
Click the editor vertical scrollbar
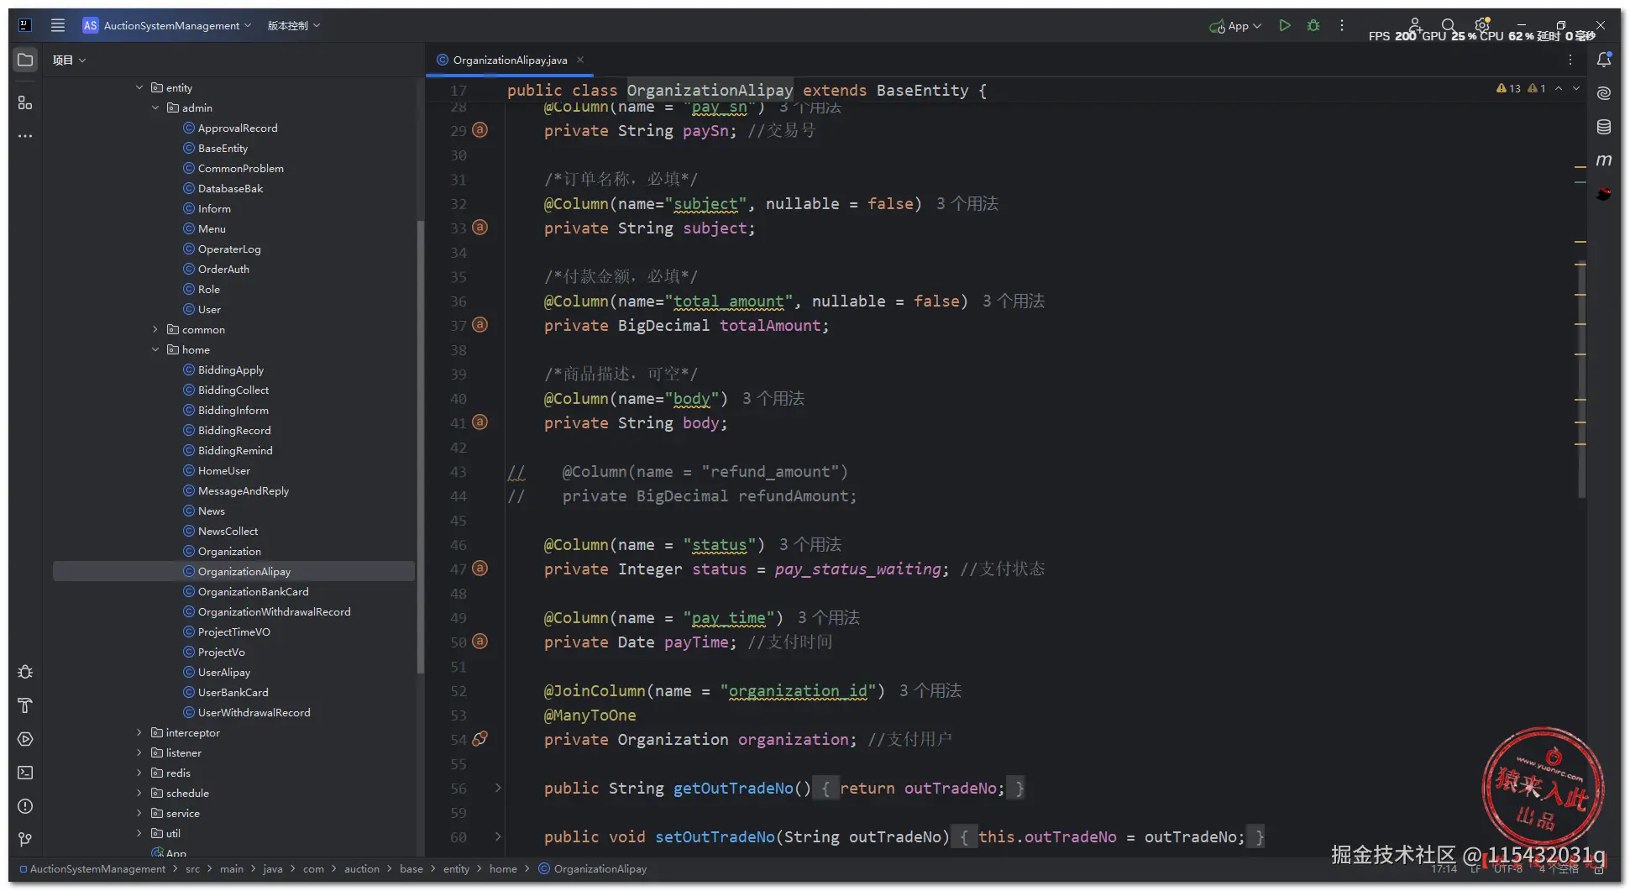(1581, 378)
